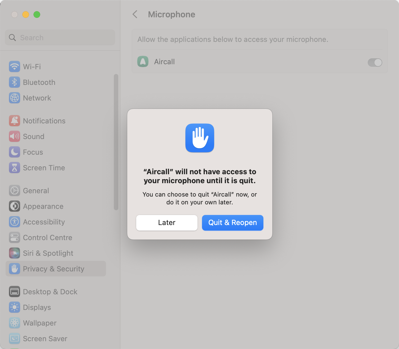The width and height of the screenshot is (399, 349).
Task: Click the Focus moon icon
Action: [15, 152]
